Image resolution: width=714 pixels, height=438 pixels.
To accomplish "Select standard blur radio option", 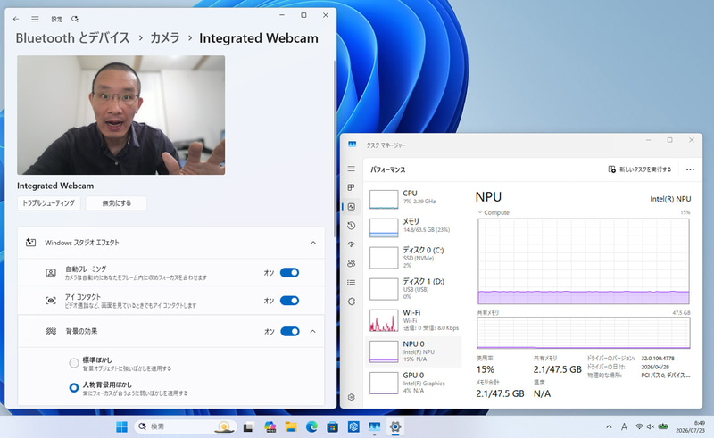I will tap(74, 363).
